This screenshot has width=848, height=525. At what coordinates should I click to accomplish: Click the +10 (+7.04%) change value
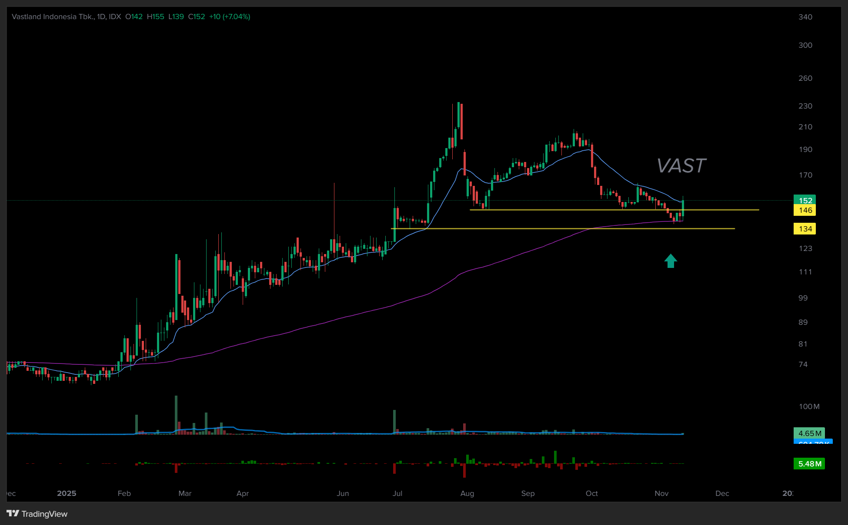tap(230, 17)
